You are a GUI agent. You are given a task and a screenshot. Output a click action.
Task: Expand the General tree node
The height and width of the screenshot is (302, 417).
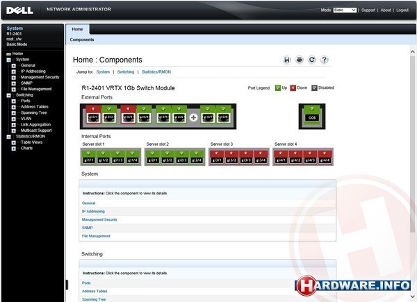click(x=14, y=66)
